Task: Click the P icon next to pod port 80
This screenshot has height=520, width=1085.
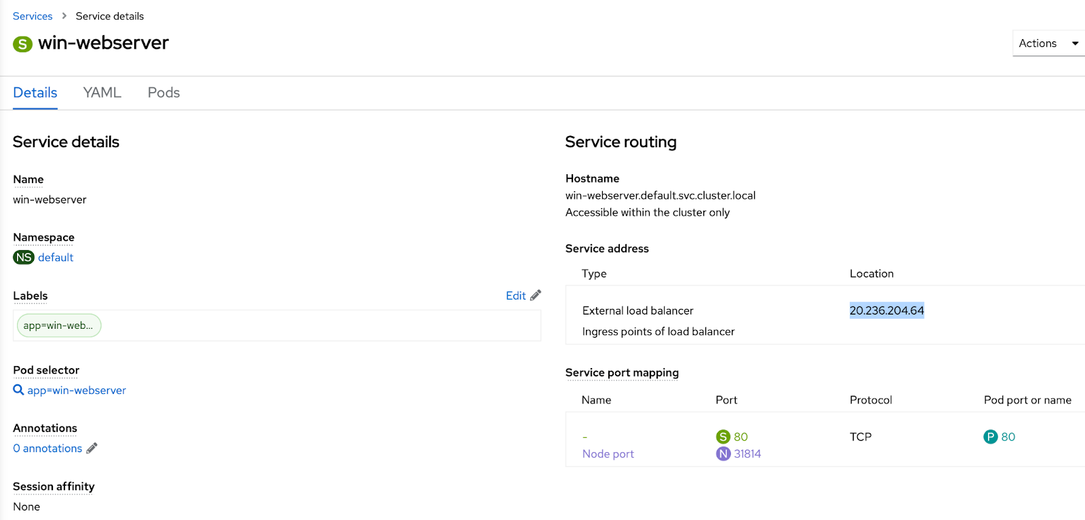Action: pos(989,437)
